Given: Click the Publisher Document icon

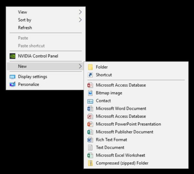Looking at the screenshot, I should [90, 132].
